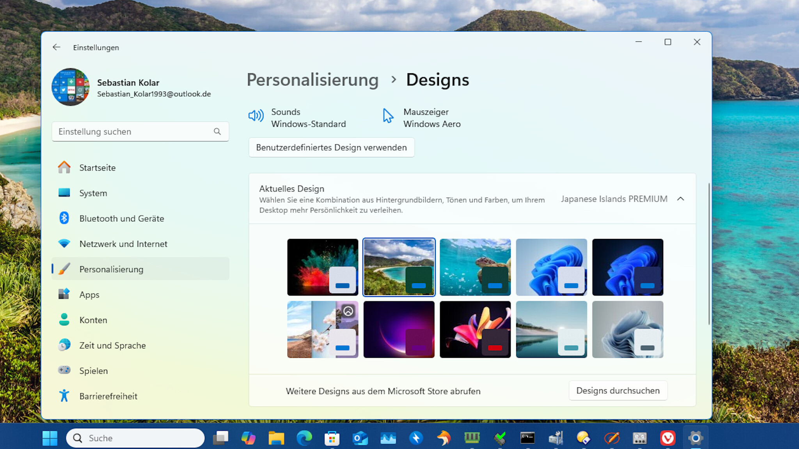
Task: Open Bluetooth und Geräte settings
Action: [x=121, y=218]
